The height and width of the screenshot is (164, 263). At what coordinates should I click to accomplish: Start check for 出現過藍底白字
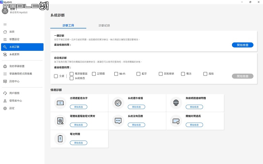[79, 107]
